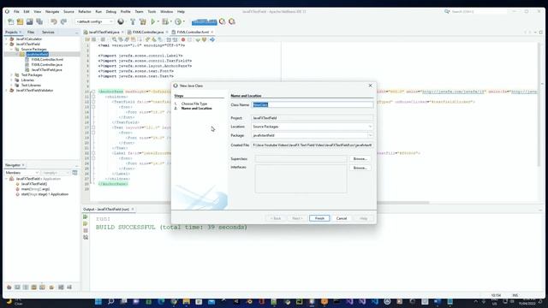Click the Mail icon on taskbar
548x308 pixels.
(x=211, y=301)
